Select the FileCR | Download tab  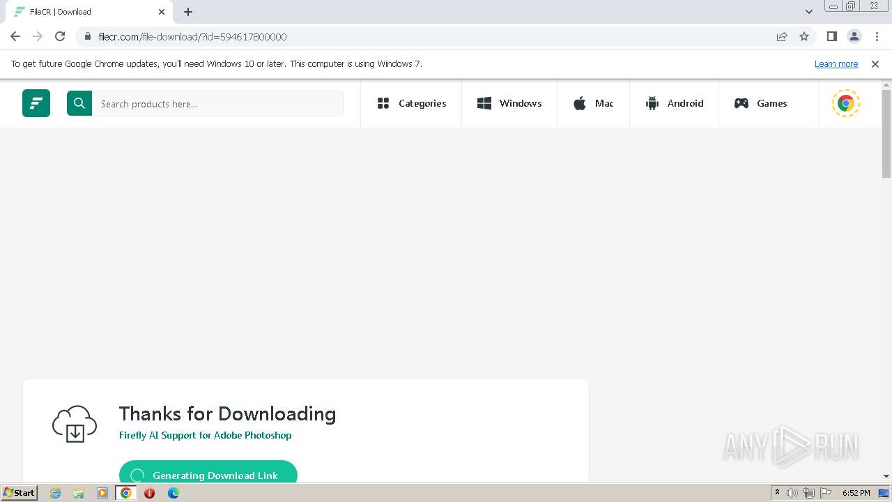pyautogui.click(x=89, y=12)
